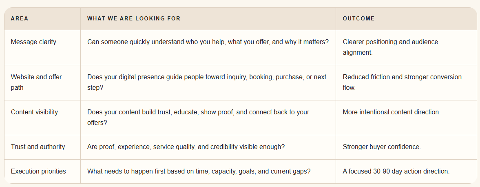Screen dimensions: 480x187
Task: Click the WHAT WE ARE LOOKING FOR header
Action: [x=134, y=19]
